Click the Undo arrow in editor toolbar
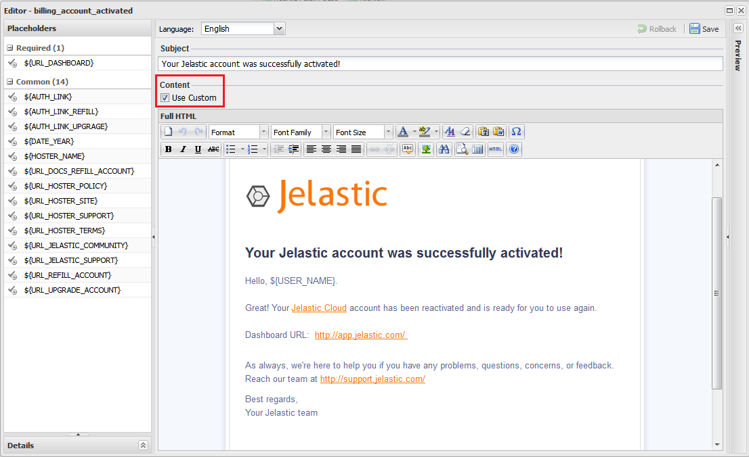The width and height of the screenshot is (749, 457). click(x=183, y=132)
